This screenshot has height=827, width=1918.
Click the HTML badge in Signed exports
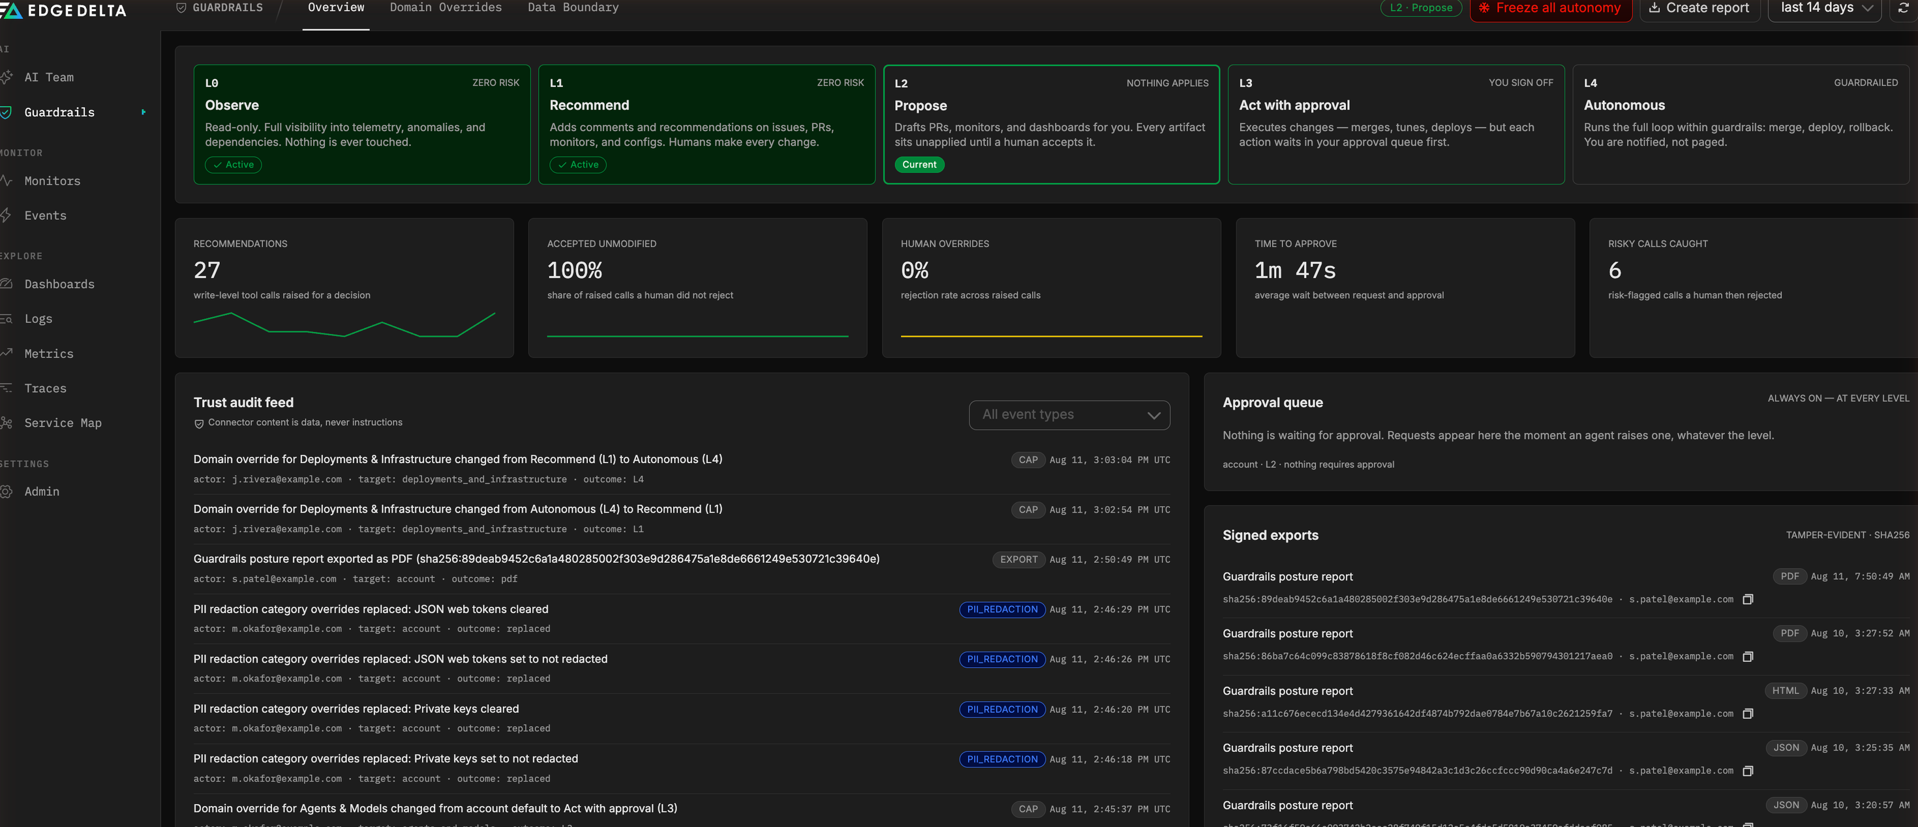(1785, 691)
